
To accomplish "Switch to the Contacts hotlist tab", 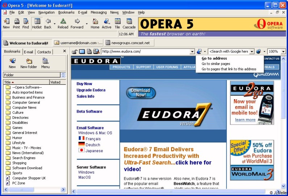I will pos(44,52).
